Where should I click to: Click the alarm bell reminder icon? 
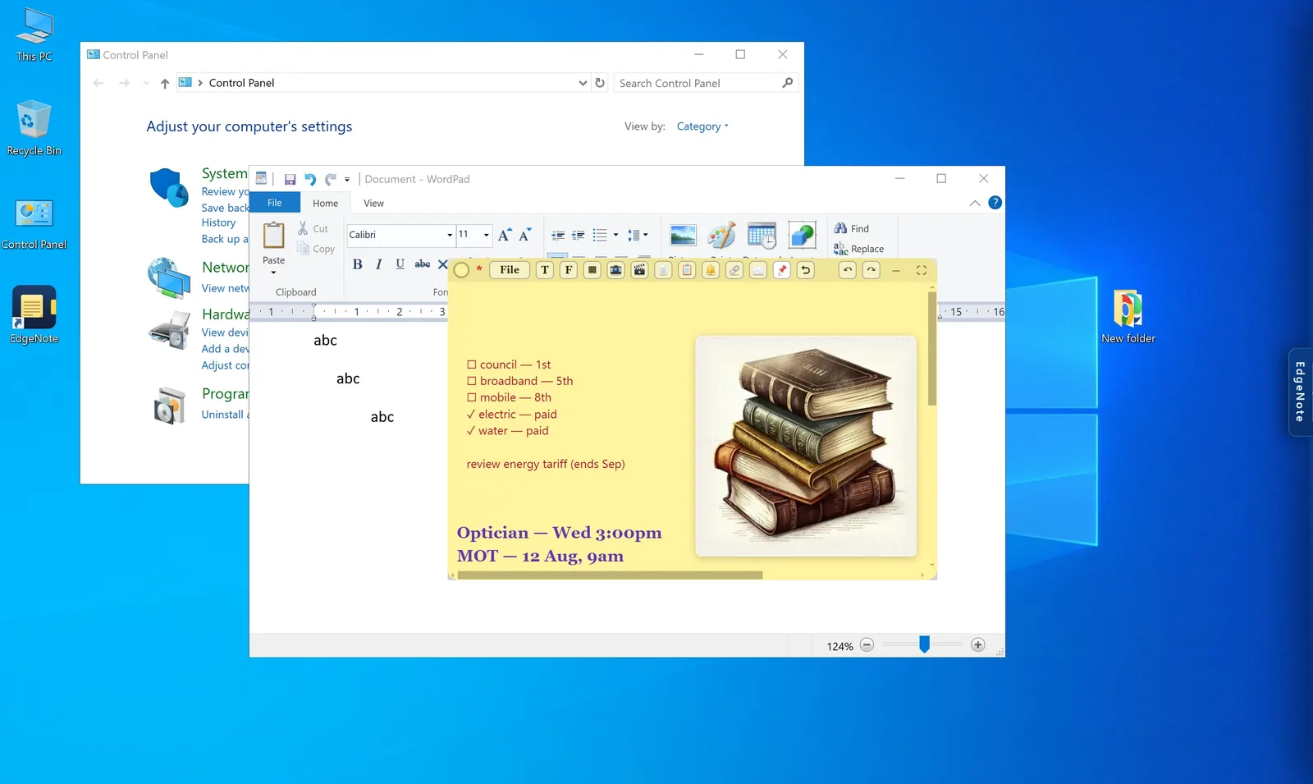[711, 270]
